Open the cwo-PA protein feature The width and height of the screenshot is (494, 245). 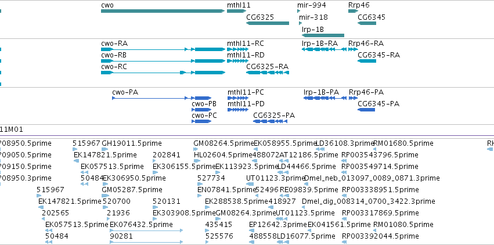tap(161, 98)
